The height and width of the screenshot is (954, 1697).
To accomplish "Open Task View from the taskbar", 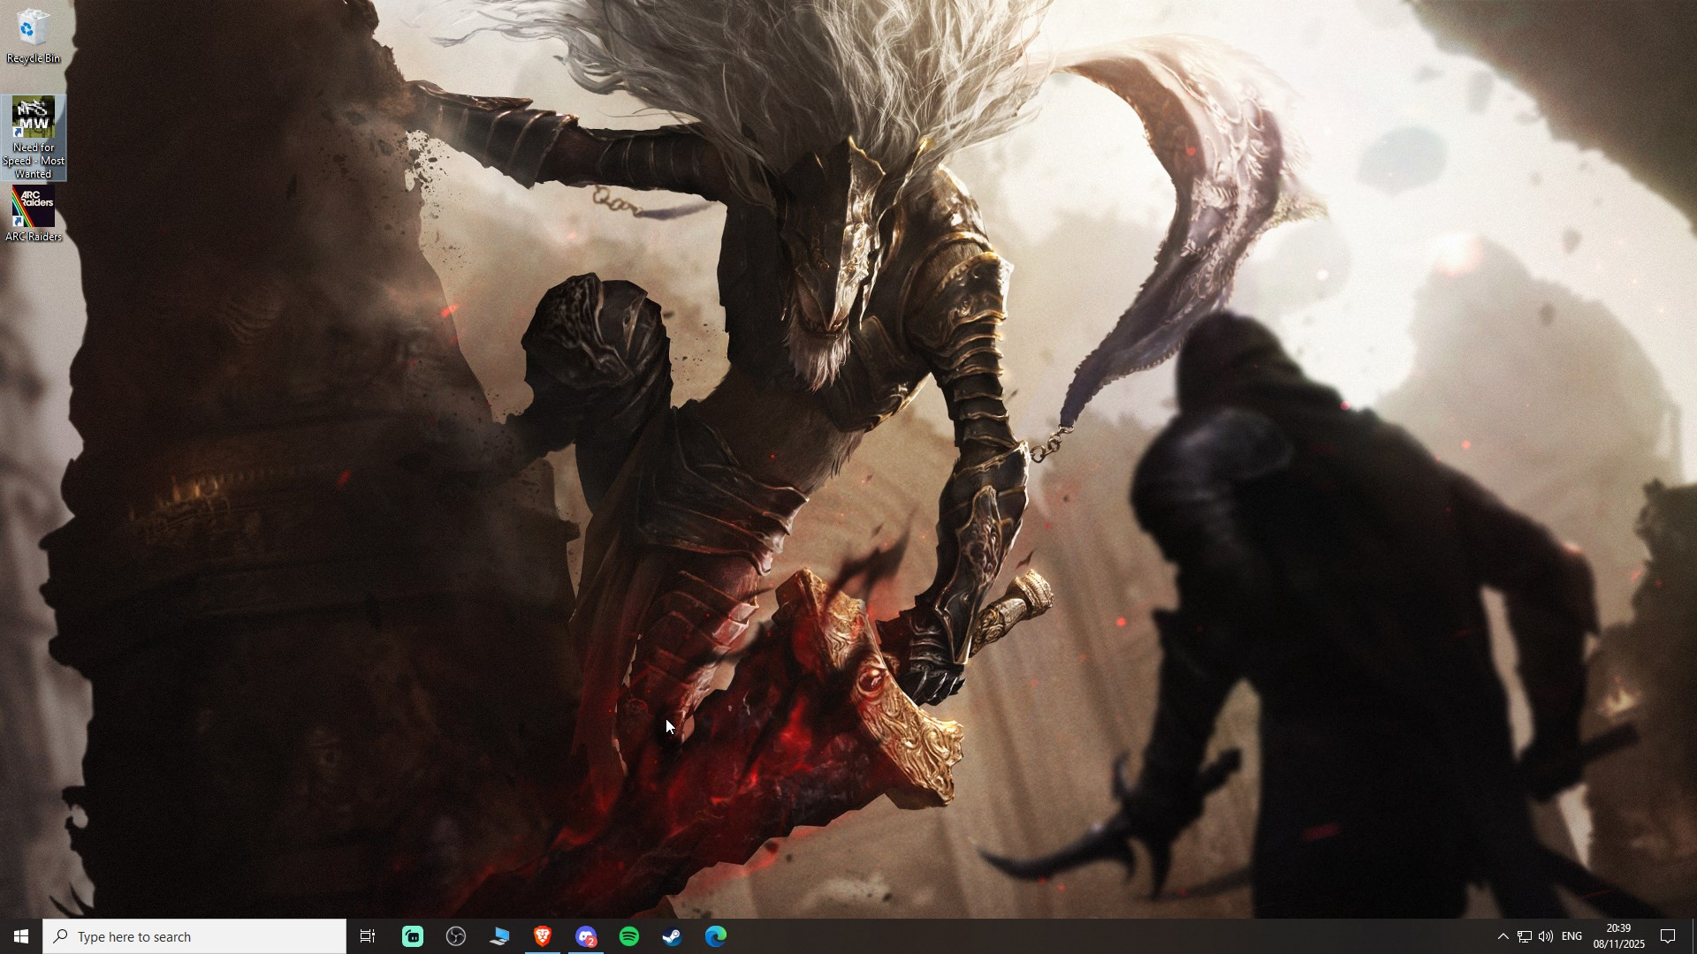I will pos(368,936).
